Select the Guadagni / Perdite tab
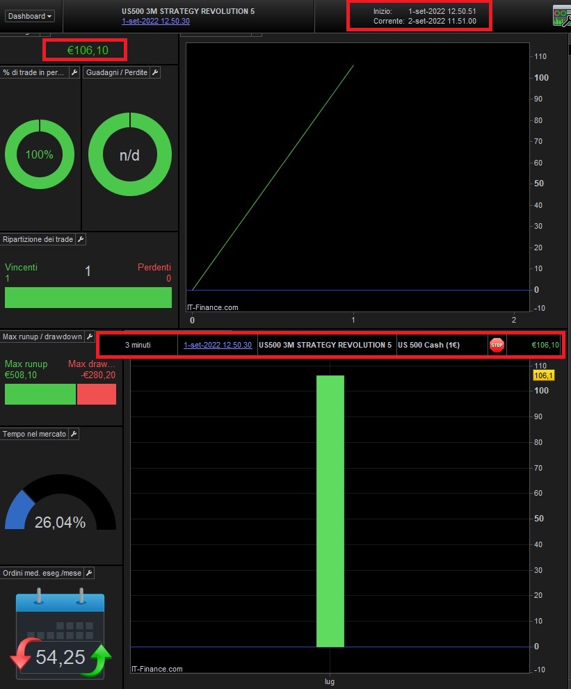 (x=116, y=72)
